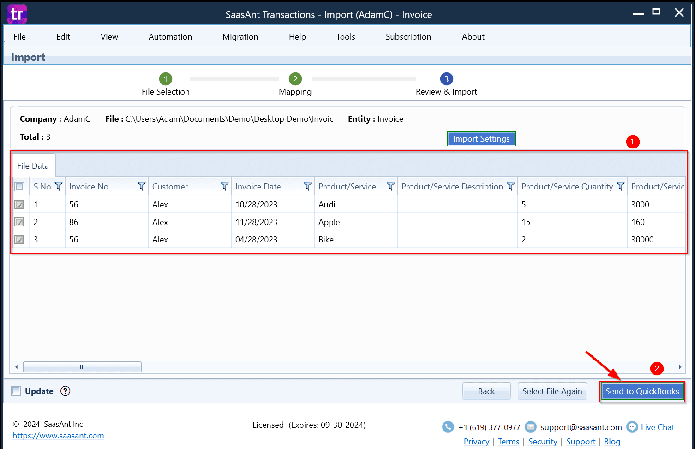Select the File Data tab
This screenshot has height=449, width=695.
(x=33, y=165)
